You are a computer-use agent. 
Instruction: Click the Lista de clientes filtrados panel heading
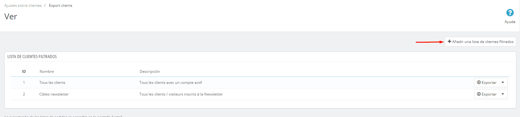pyautogui.click(x=32, y=57)
